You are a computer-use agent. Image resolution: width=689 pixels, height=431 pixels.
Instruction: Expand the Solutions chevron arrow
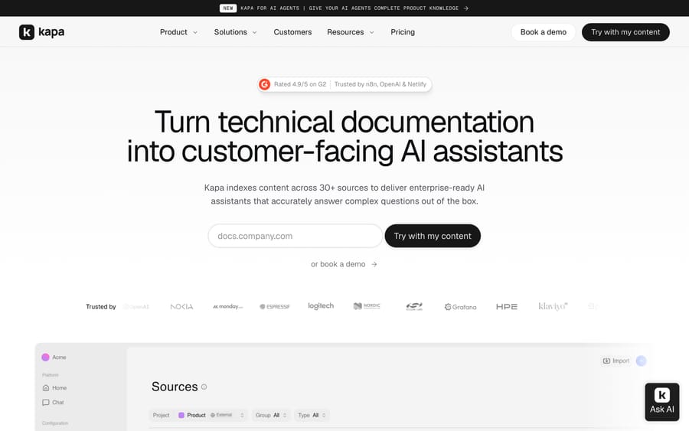tap(254, 32)
